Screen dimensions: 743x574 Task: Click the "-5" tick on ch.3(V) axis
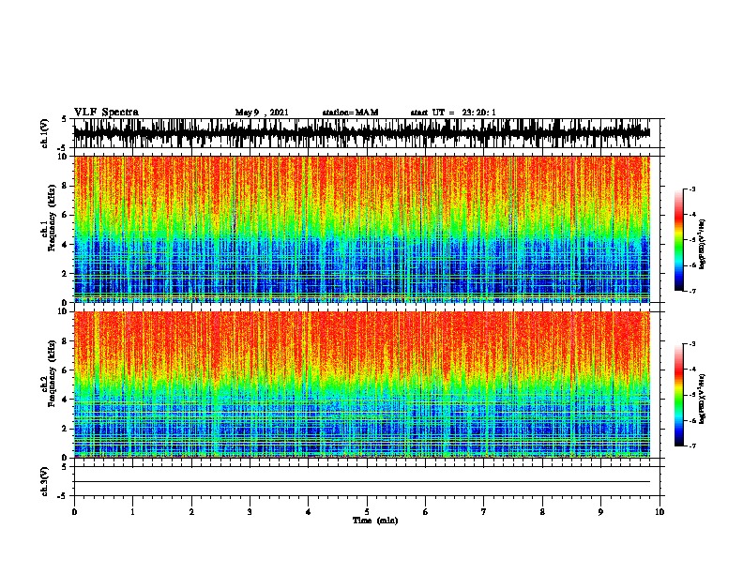(63, 496)
